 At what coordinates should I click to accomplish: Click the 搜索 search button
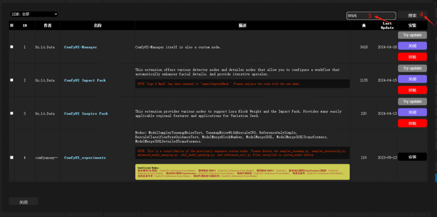(412, 15)
